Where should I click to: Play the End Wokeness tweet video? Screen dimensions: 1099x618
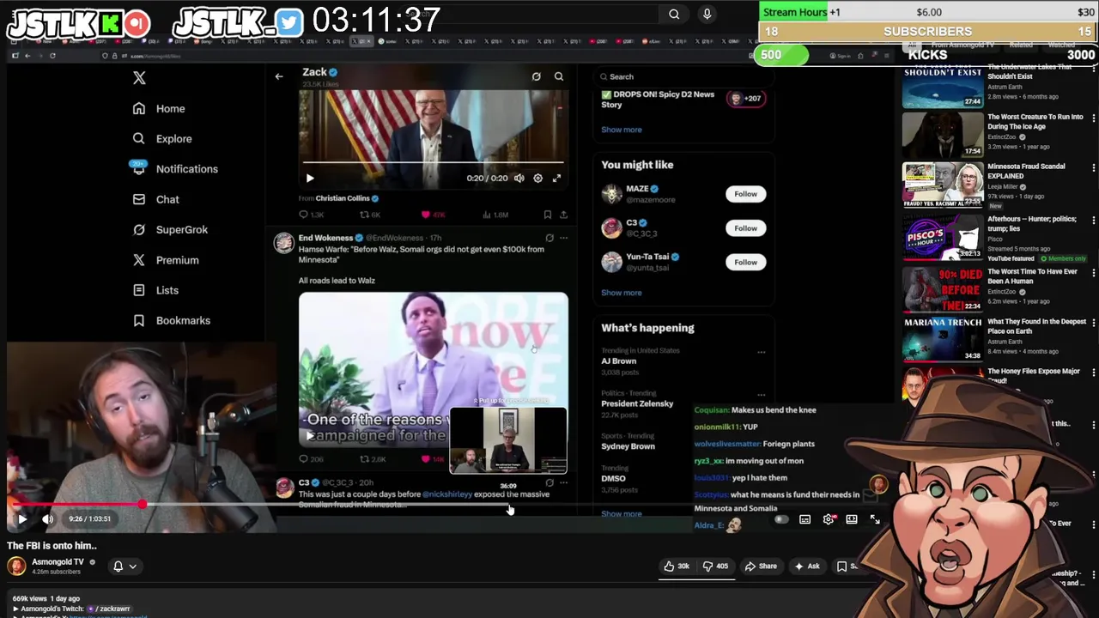(x=310, y=435)
